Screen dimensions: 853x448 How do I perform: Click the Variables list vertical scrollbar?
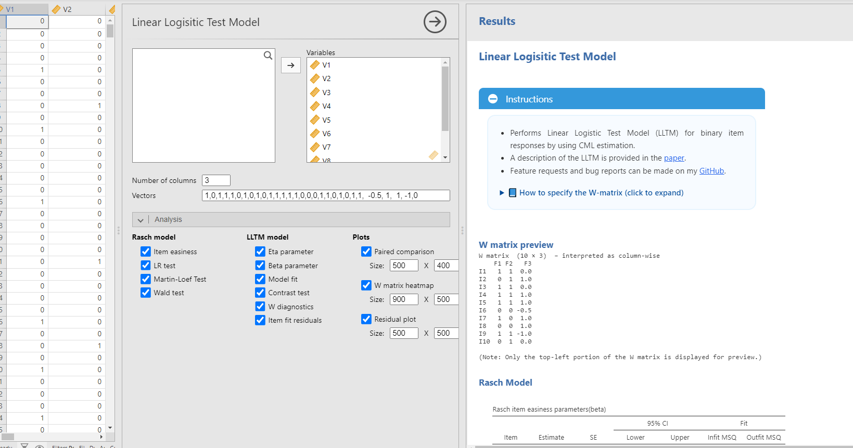coord(445,99)
